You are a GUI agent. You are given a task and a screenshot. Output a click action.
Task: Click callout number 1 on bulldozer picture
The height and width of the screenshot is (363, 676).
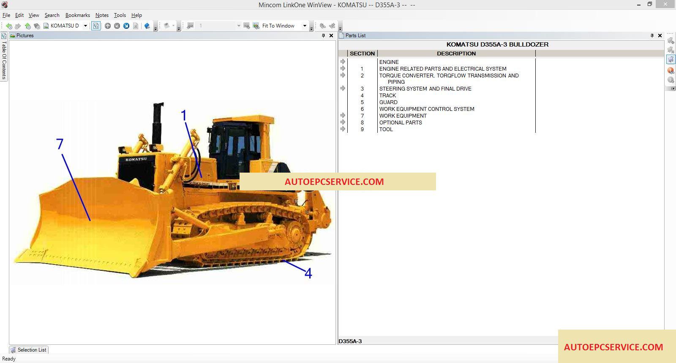[184, 115]
